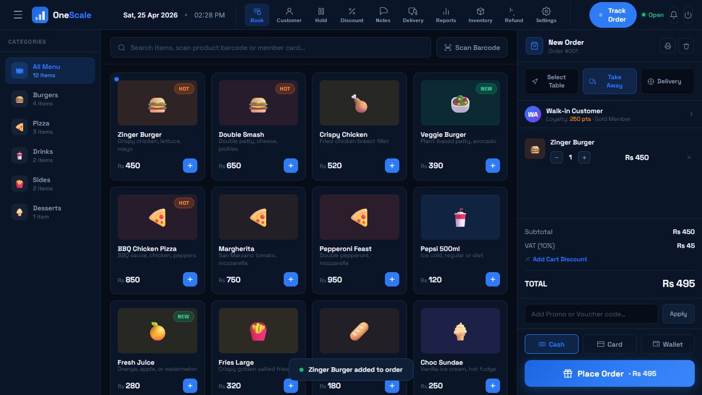702x395 pixels.
Task: Open the Hold orders tab
Action: [x=321, y=15]
